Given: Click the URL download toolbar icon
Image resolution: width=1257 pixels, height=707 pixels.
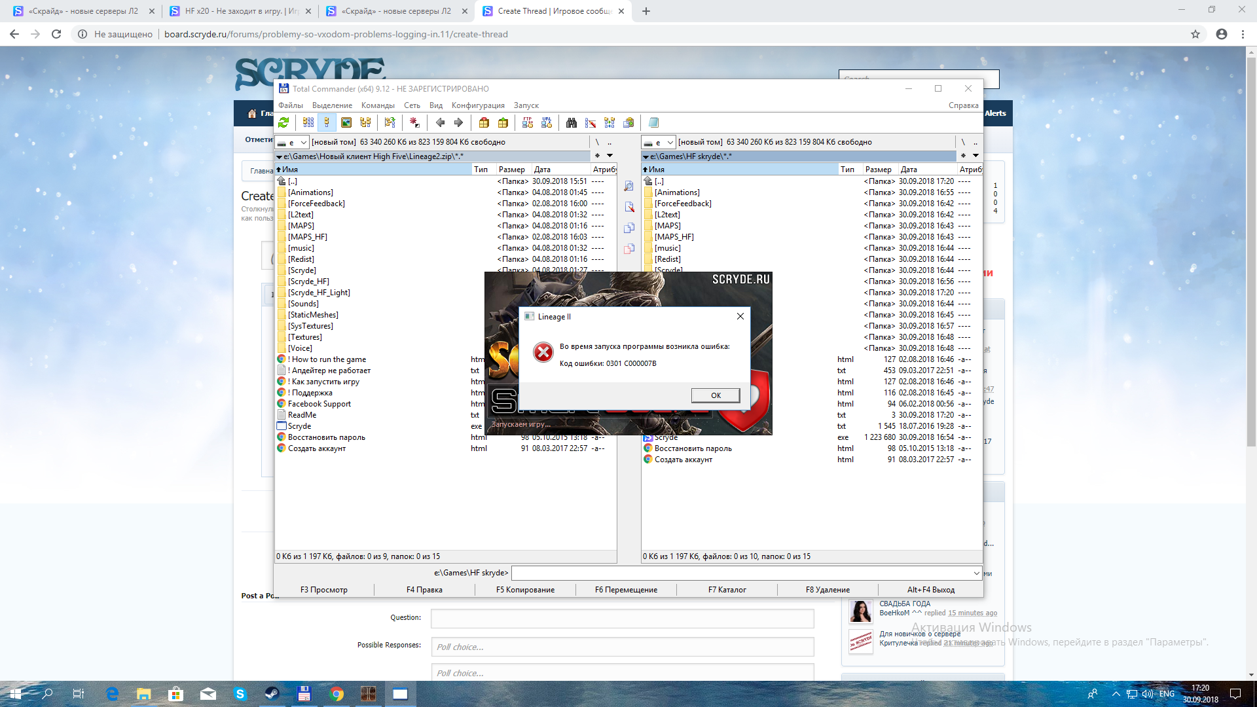Looking at the screenshot, I should 547,122.
